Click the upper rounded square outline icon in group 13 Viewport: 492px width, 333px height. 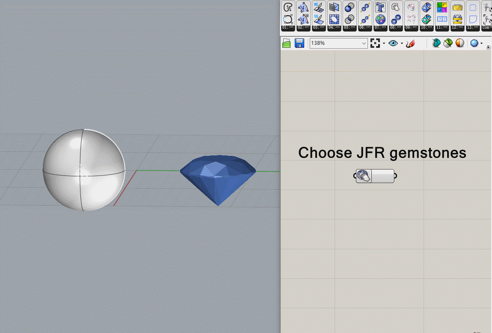(x=473, y=7)
